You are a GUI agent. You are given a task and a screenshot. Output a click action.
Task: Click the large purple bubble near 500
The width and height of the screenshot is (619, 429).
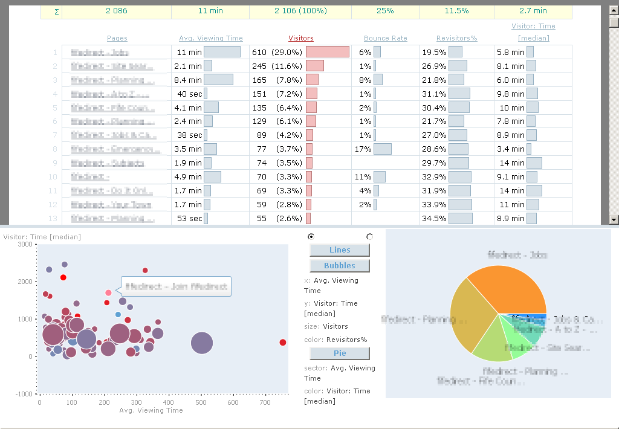pos(202,343)
